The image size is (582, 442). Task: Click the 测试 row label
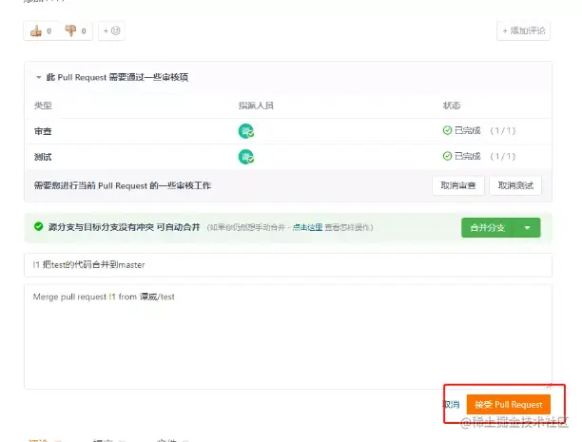tap(43, 157)
